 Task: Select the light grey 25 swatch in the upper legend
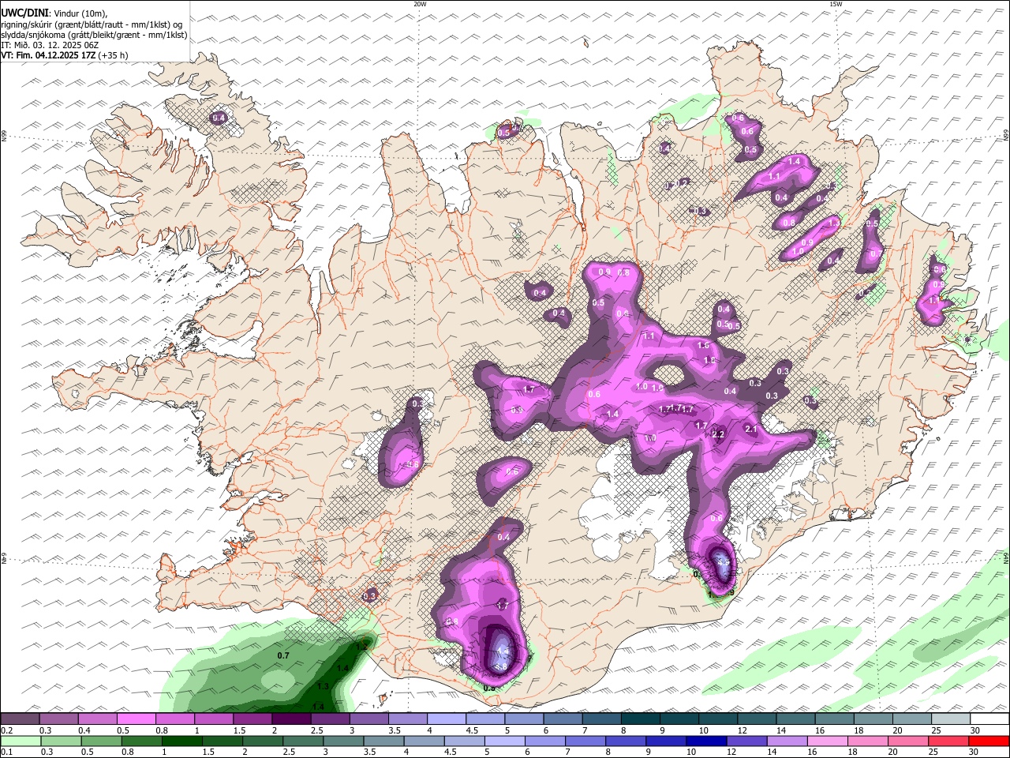(952, 719)
